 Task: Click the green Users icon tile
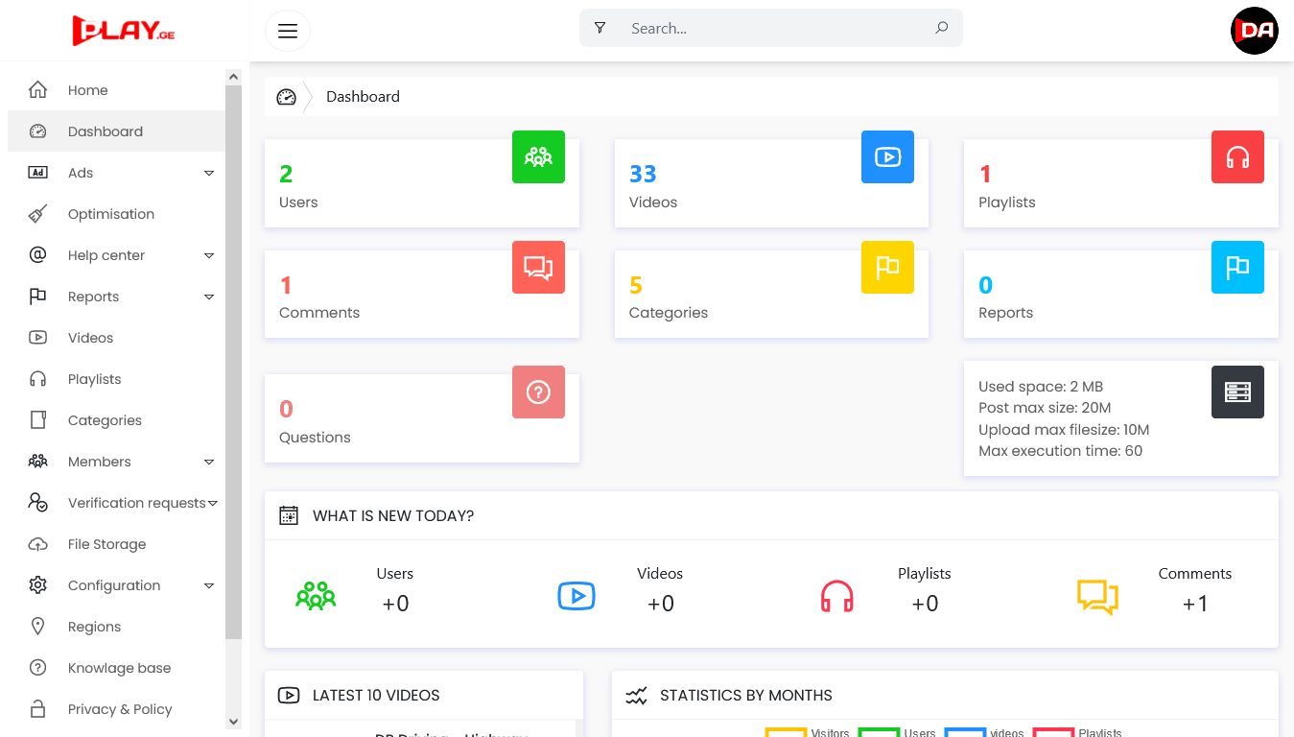pos(538,156)
